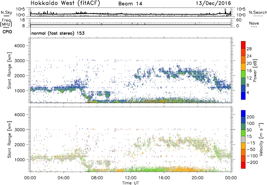Viewport: 267px width, 185px height.
Task: Pick the red swatch at the velocity colorbar bottom
Action: click(243, 165)
